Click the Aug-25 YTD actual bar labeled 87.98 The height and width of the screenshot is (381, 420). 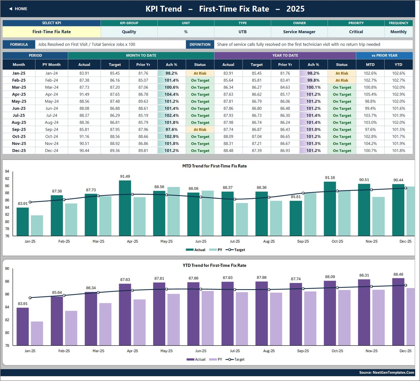262,313
